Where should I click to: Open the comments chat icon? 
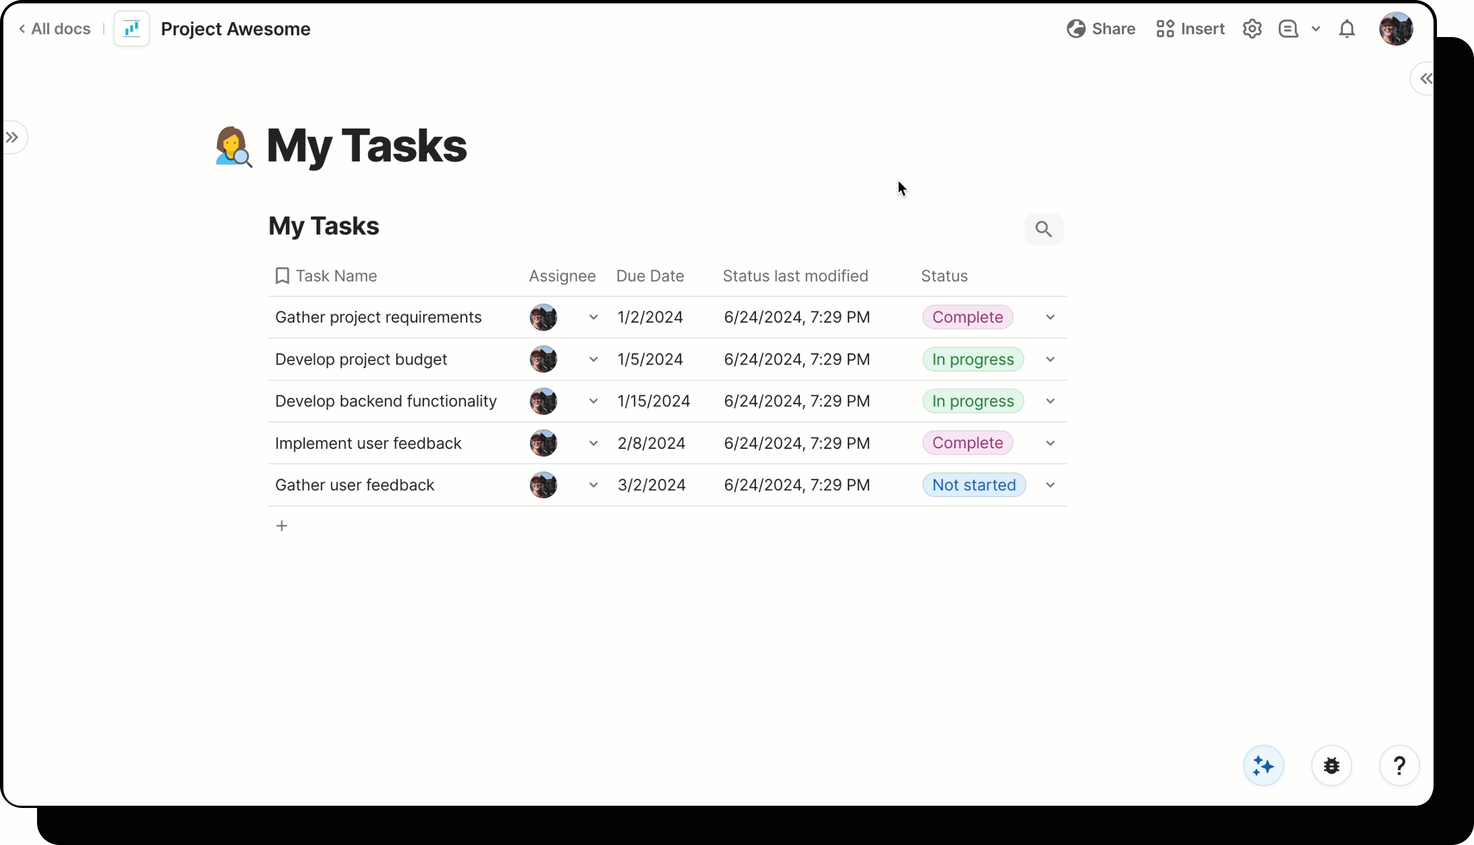pyautogui.click(x=1288, y=29)
